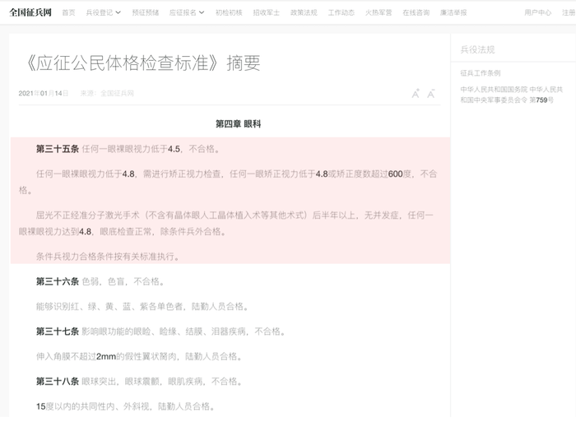The image size is (576, 422).
Task: Increase font size with A+ icon
Action: point(416,94)
